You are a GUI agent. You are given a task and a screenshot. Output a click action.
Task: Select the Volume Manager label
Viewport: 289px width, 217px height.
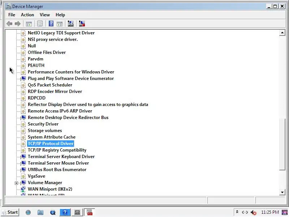pos(45,183)
